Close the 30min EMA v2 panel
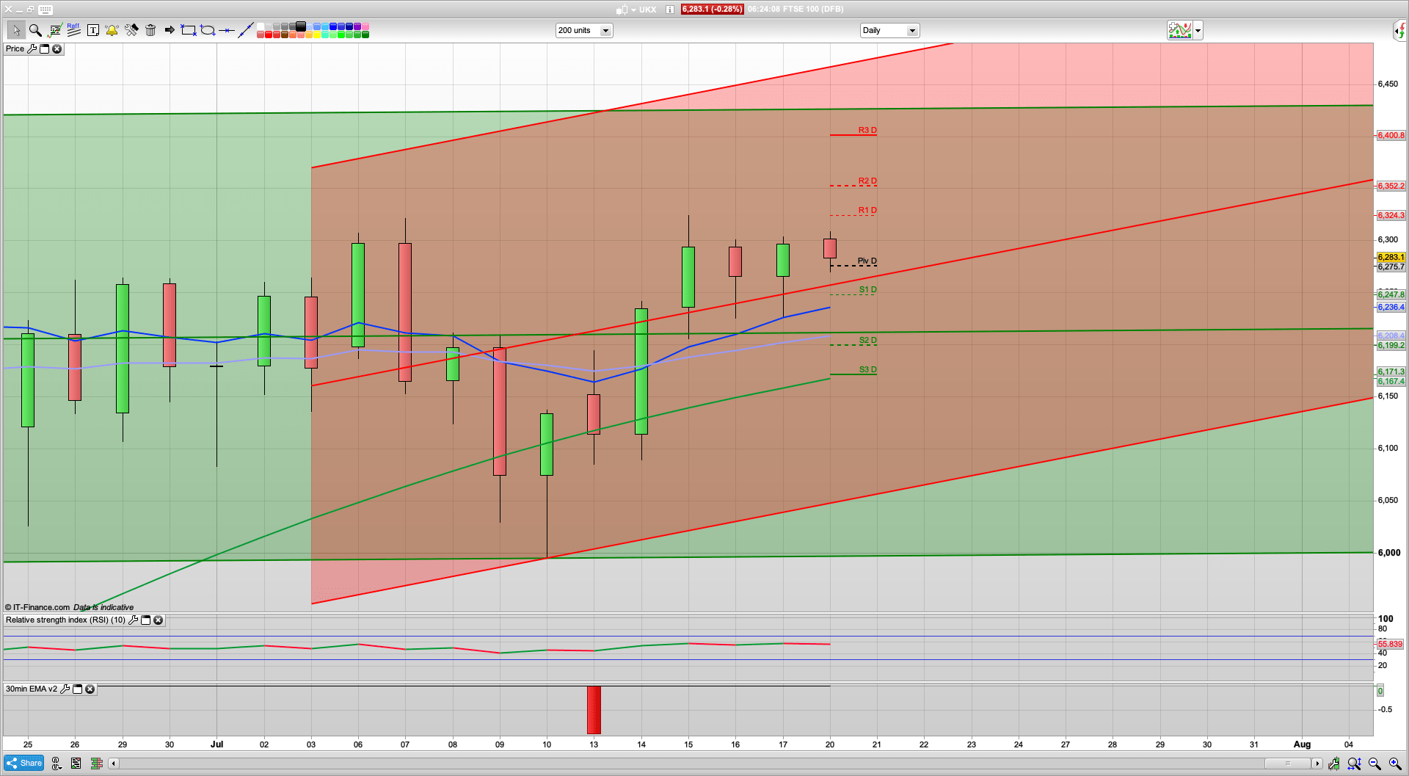1409x776 pixels. [90, 689]
